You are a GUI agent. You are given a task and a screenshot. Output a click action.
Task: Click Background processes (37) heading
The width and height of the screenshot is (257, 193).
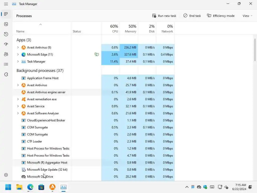[40, 71]
